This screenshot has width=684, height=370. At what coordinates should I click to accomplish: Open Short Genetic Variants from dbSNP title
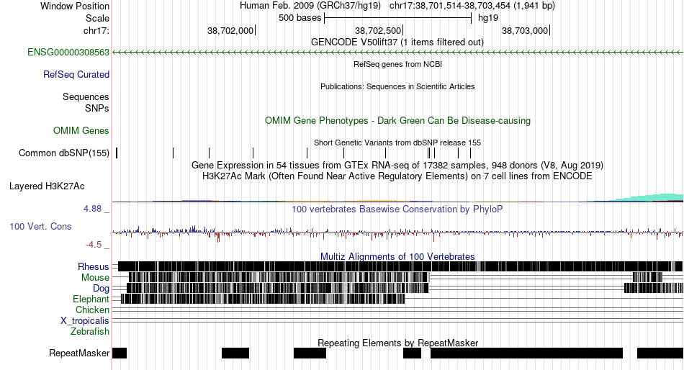[x=397, y=143]
